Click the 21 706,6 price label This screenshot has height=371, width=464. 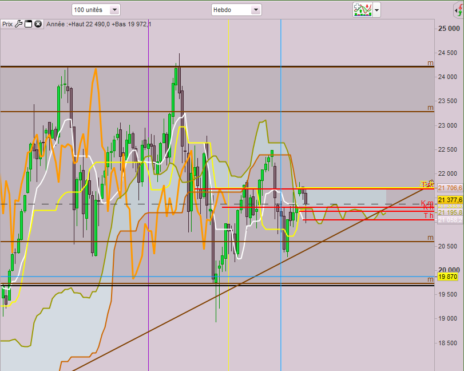pyautogui.click(x=450, y=188)
